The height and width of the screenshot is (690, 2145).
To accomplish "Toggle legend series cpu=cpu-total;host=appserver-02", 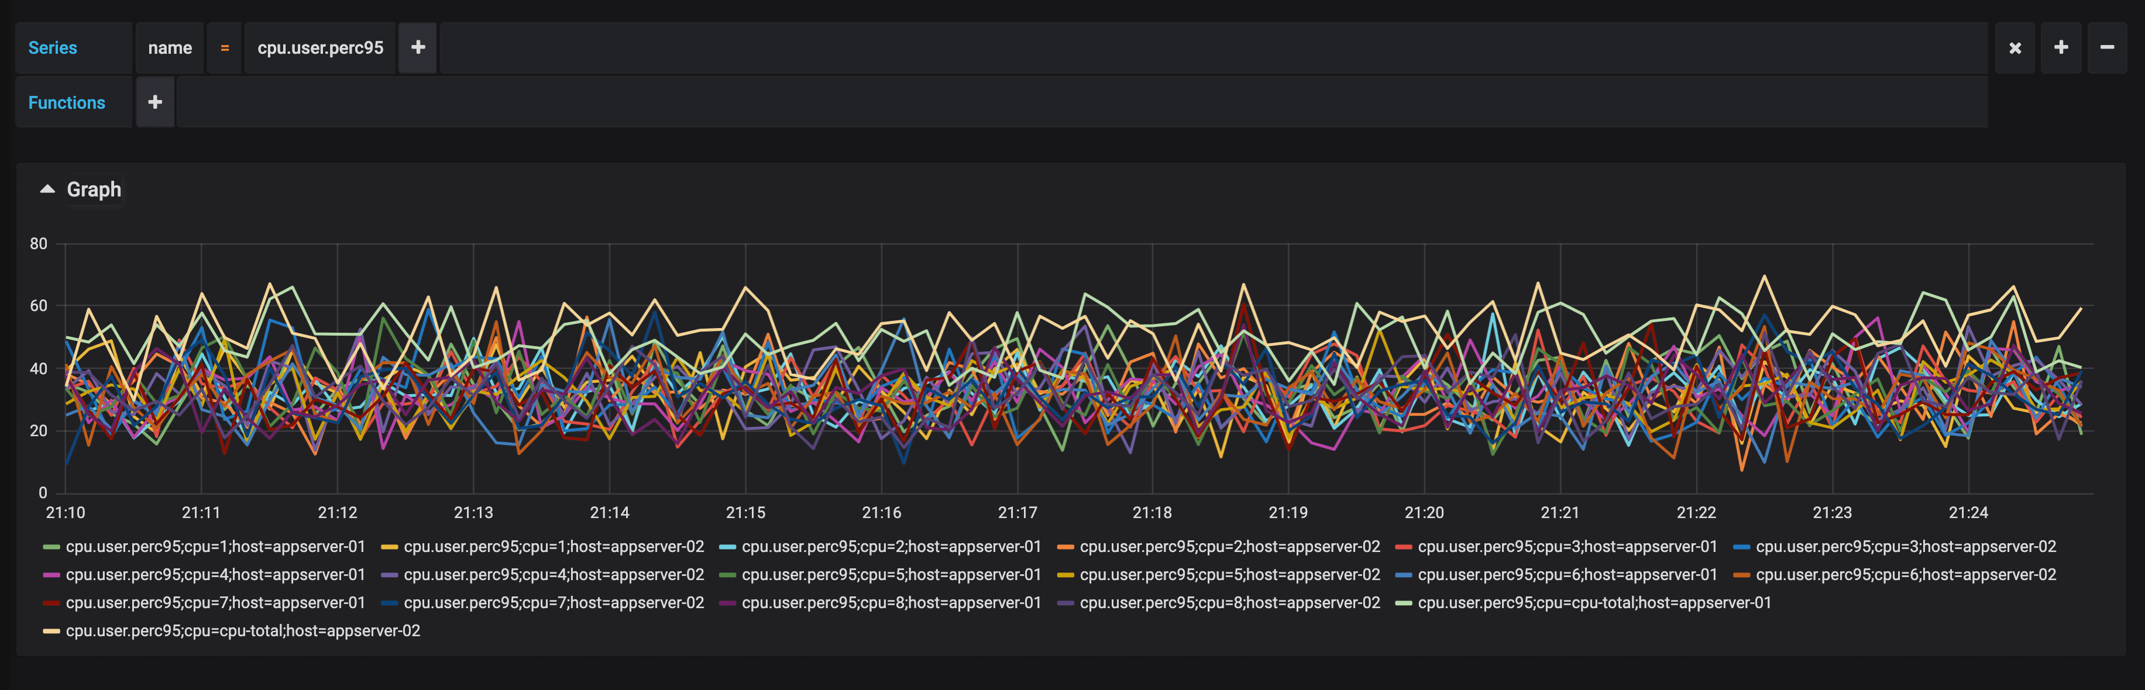I will tap(242, 631).
